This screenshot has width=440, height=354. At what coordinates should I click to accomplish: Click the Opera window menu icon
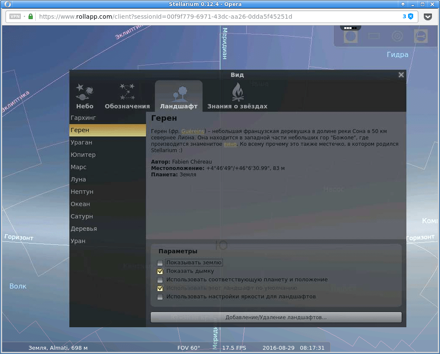[8, 4]
